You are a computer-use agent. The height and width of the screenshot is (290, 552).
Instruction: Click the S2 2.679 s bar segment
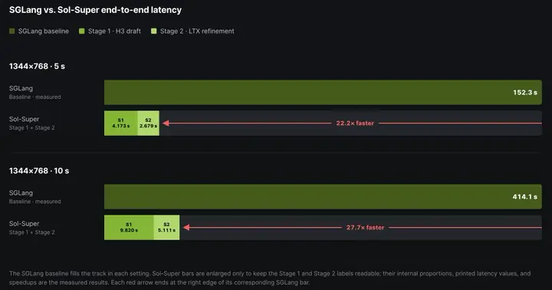pyautogui.click(x=148, y=123)
